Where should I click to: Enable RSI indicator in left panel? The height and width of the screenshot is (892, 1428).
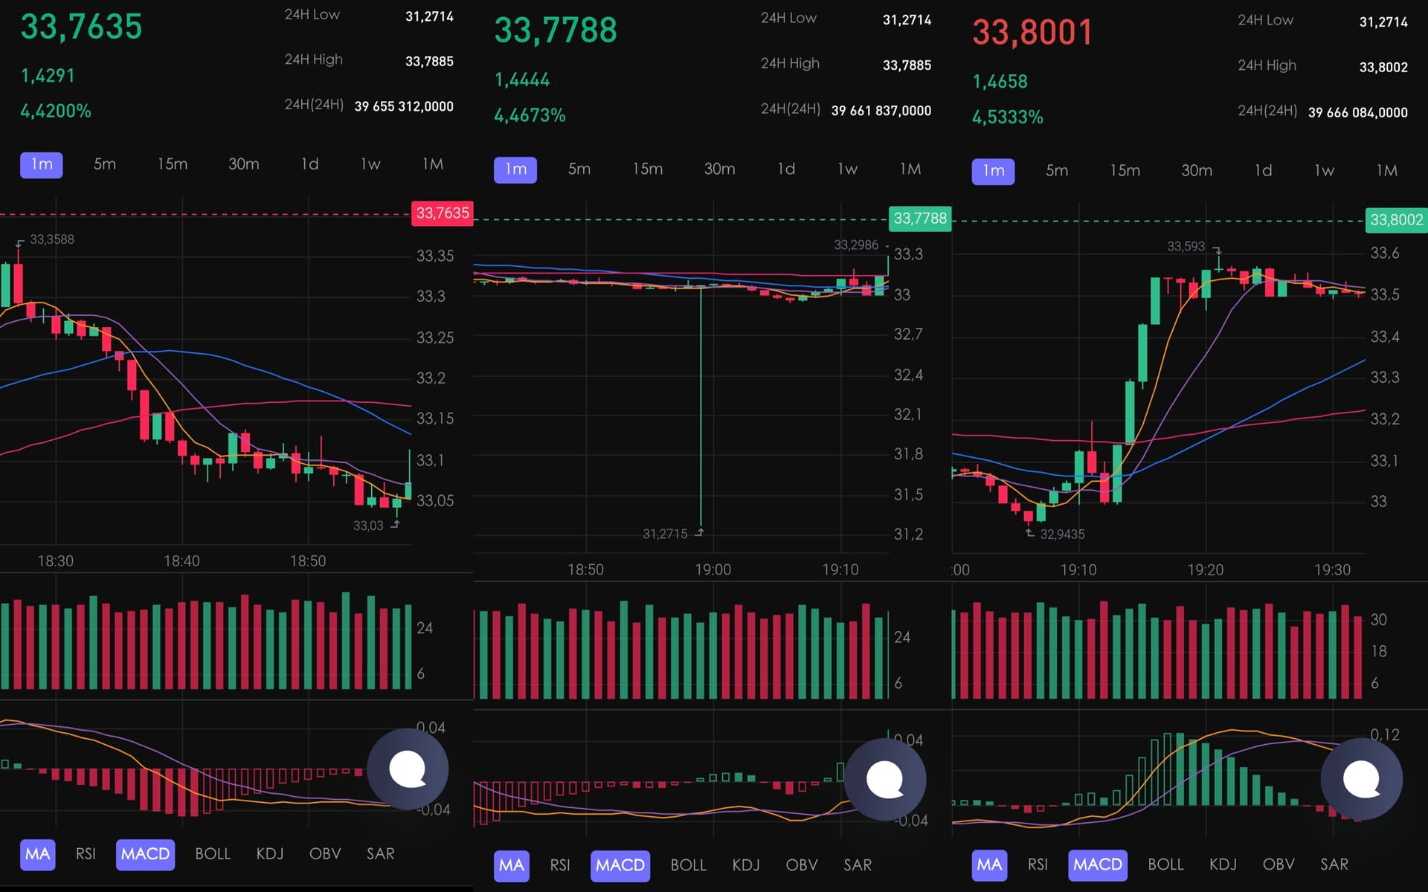tap(86, 853)
